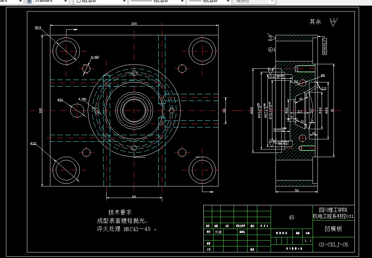Select the ø72.99 toleranced dimension
This screenshot has width=372, height=258.
[x=270, y=110]
